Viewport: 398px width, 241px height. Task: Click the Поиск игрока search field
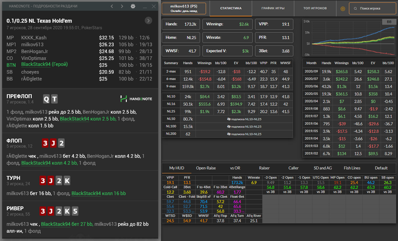(x=372, y=9)
